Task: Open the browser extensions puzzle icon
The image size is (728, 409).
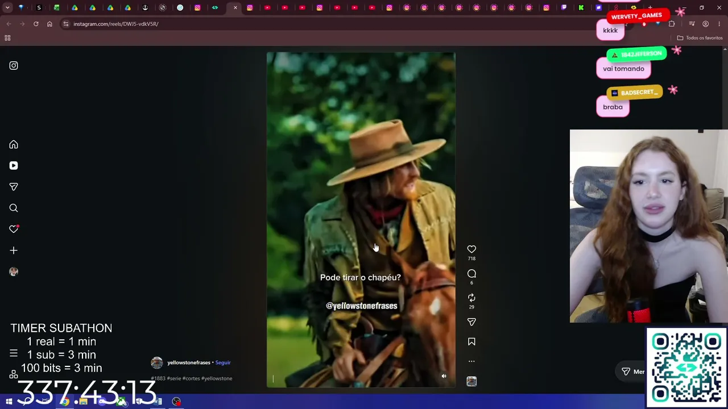Action: (672, 24)
